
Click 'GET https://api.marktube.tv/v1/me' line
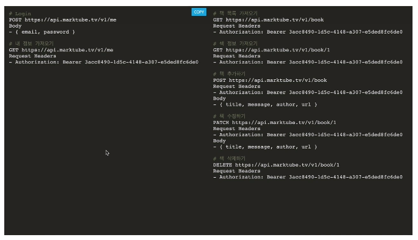pos(61,50)
